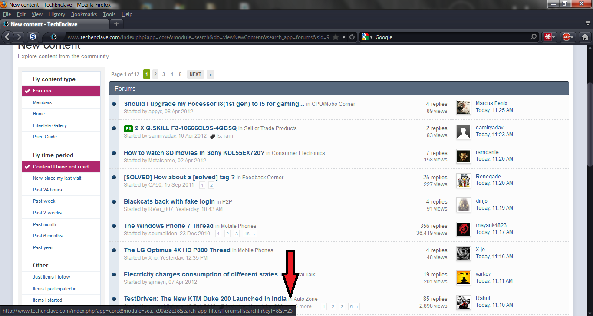Reload the page with the refresh icon
Image resolution: width=593 pixels, height=316 pixels.
tap(352, 37)
